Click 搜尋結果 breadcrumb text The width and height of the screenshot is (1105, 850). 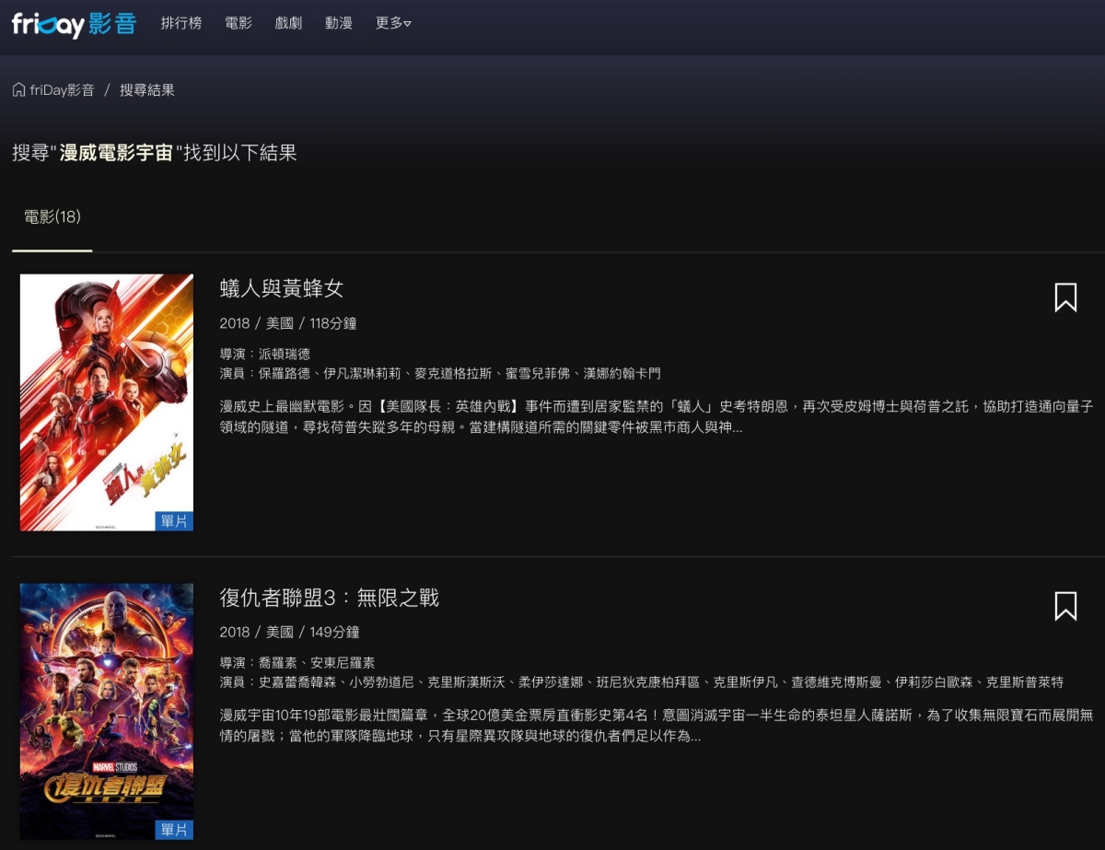pyautogui.click(x=147, y=90)
